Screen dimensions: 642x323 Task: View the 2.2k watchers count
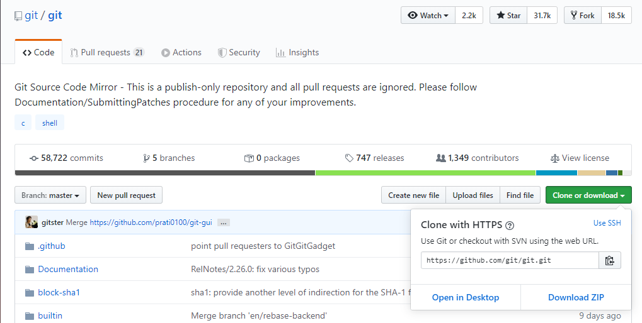tap(469, 16)
